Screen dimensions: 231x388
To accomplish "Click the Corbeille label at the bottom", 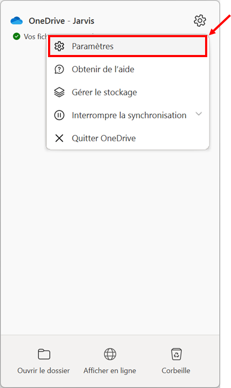I will [x=176, y=370].
